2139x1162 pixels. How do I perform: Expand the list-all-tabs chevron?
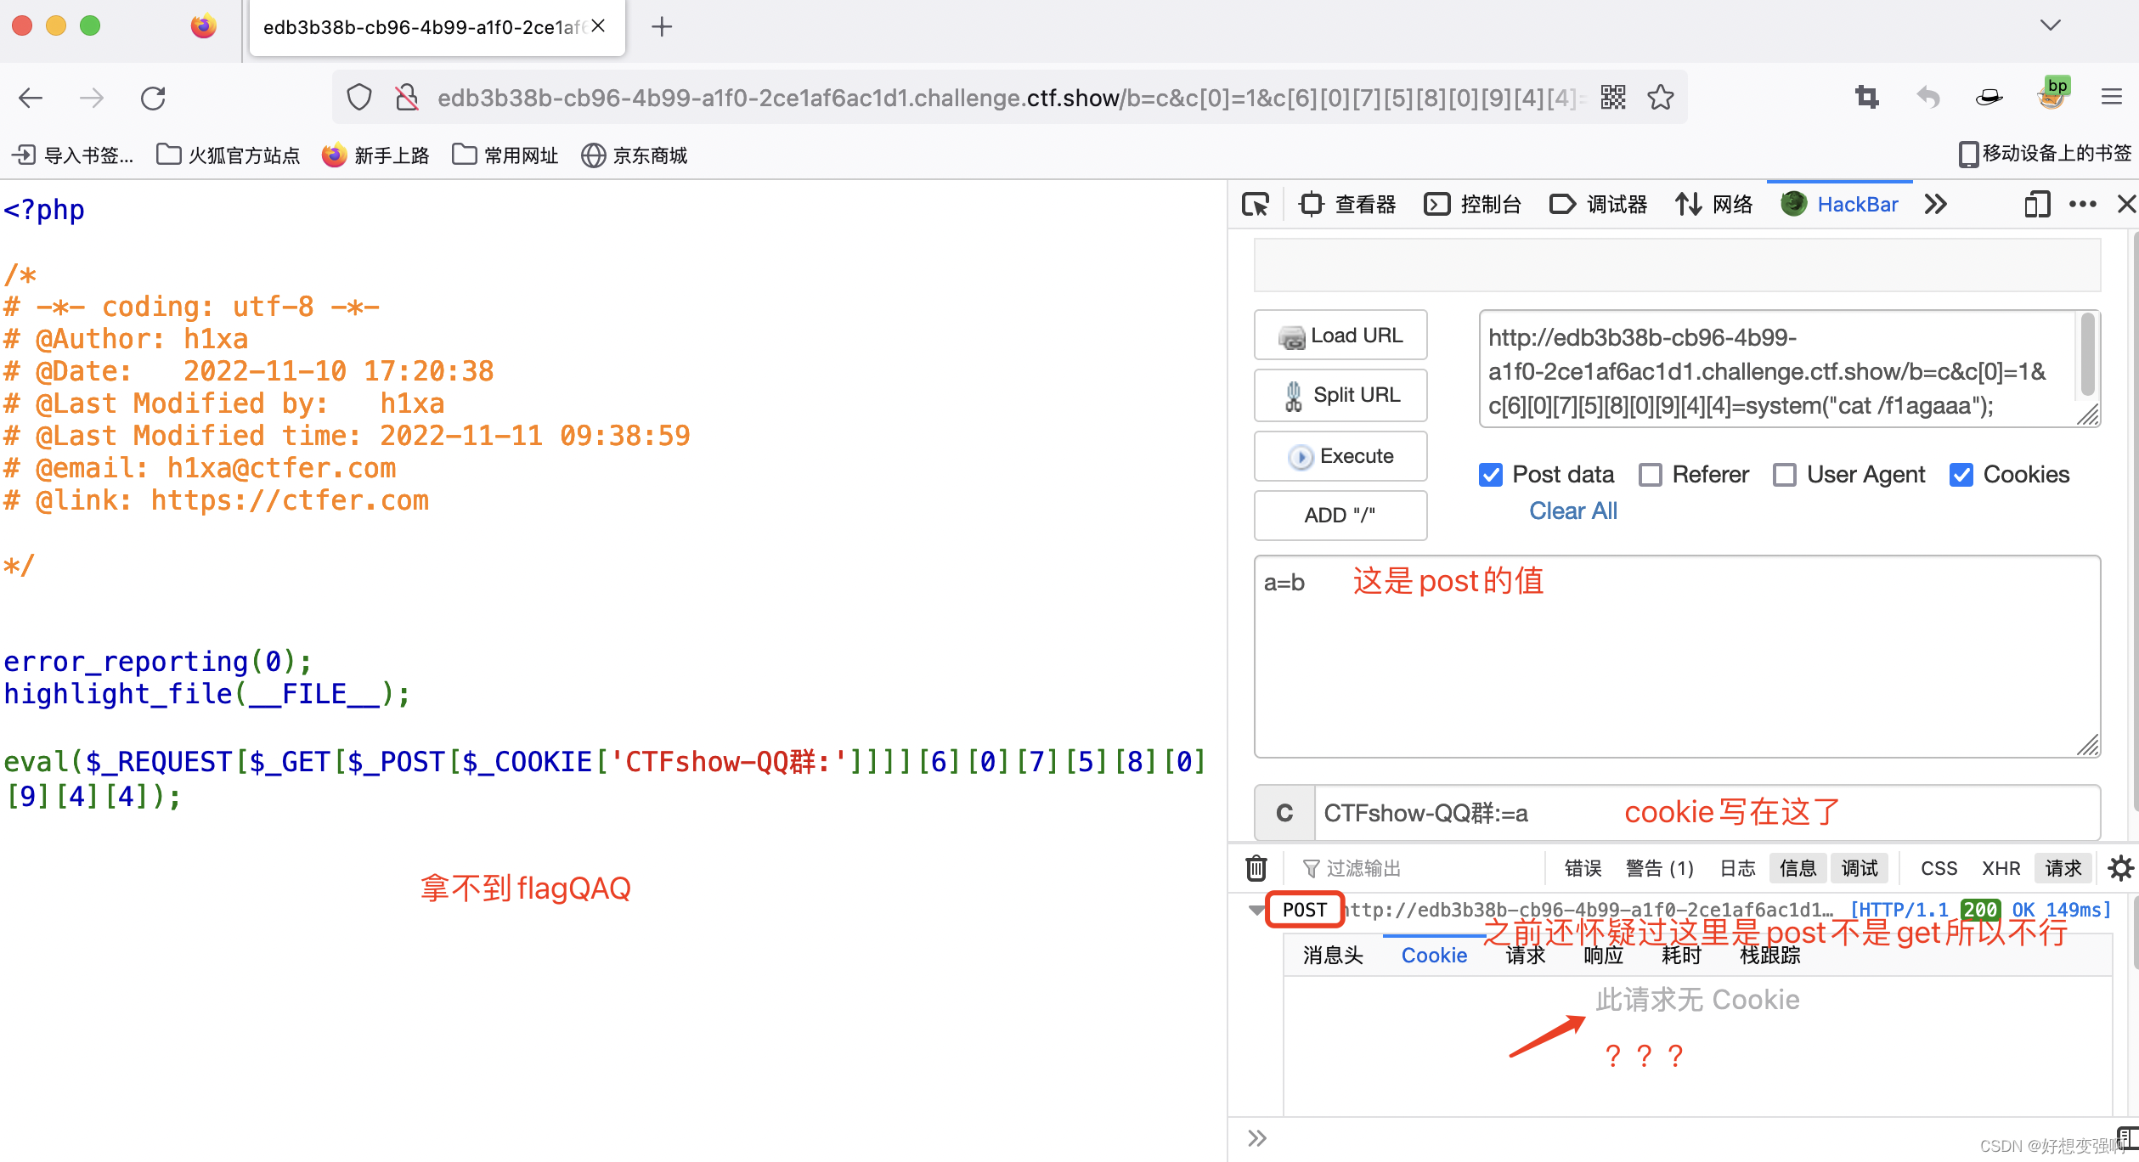click(x=2051, y=25)
